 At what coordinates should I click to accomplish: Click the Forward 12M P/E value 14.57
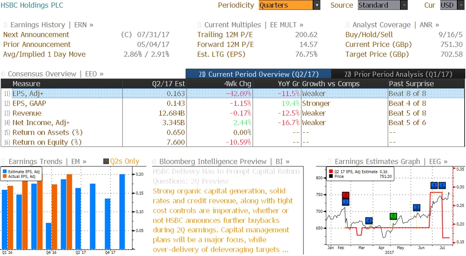(x=308, y=45)
